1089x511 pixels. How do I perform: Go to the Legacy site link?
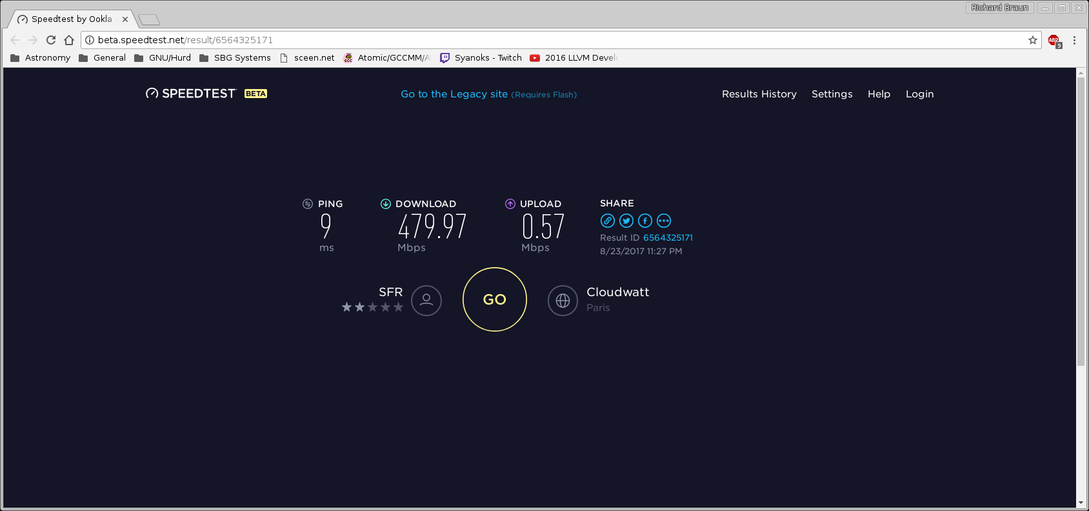tap(488, 94)
